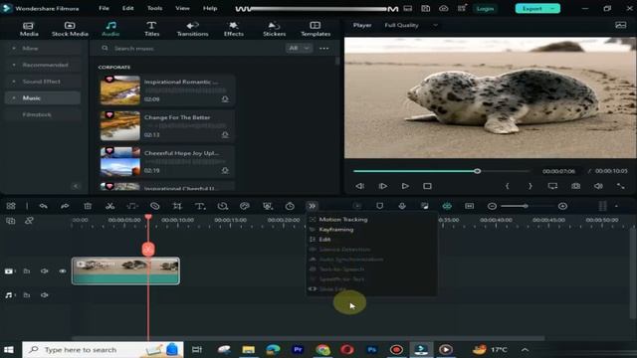Add text with the T tool
The height and width of the screenshot is (358, 637).
pyautogui.click(x=200, y=206)
